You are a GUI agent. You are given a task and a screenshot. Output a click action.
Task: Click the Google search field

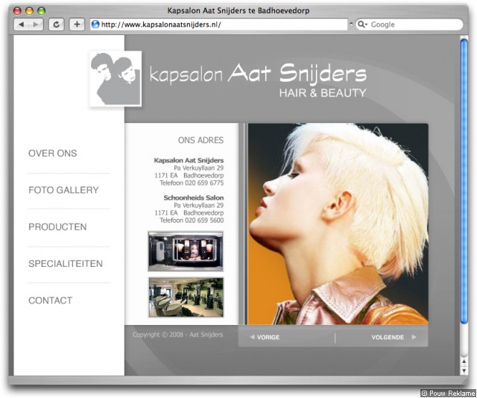(409, 25)
